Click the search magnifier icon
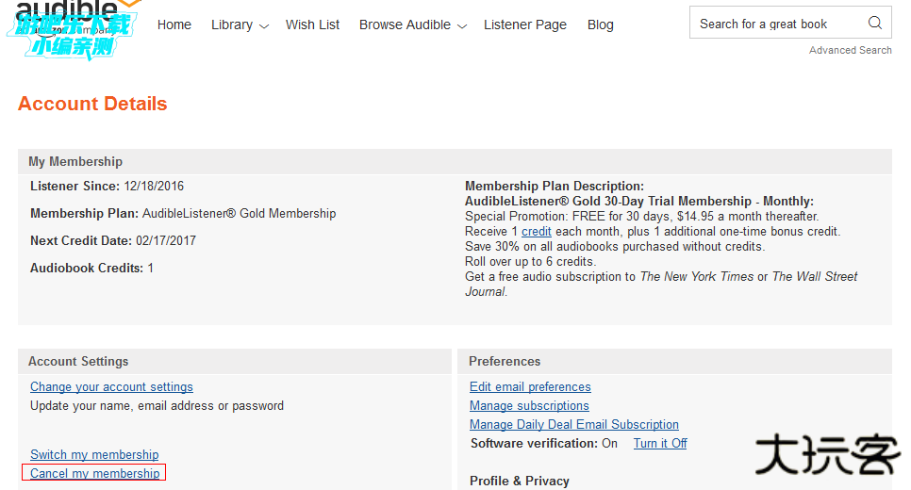This screenshot has width=911, height=490. (x=874, y=24)
